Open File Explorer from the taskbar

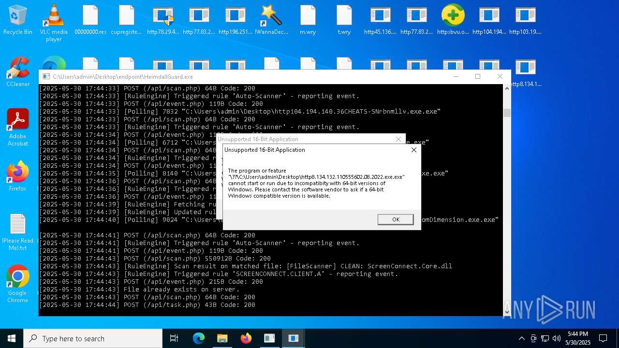click(222, 338)
